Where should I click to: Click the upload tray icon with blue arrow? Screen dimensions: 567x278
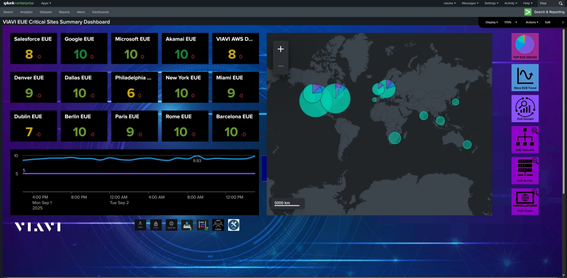(187, 225)
